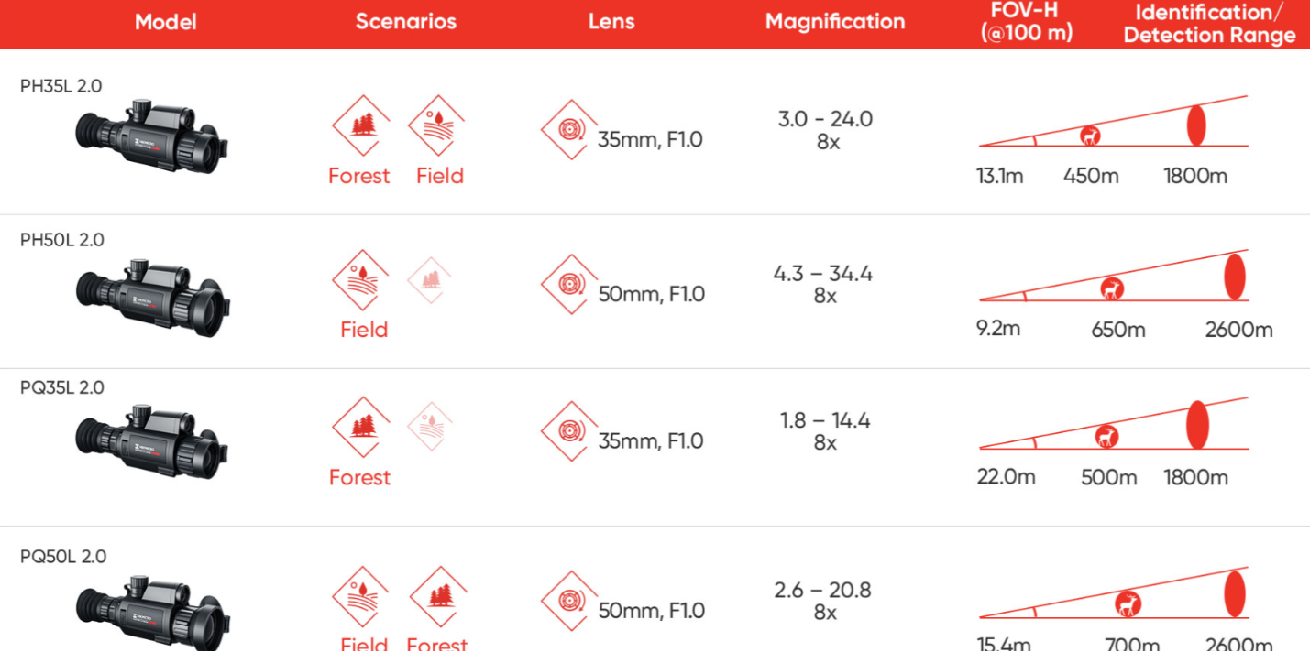Open the PH50L 2.0 scope product image

pyautogui.click(x=152, y=292)
